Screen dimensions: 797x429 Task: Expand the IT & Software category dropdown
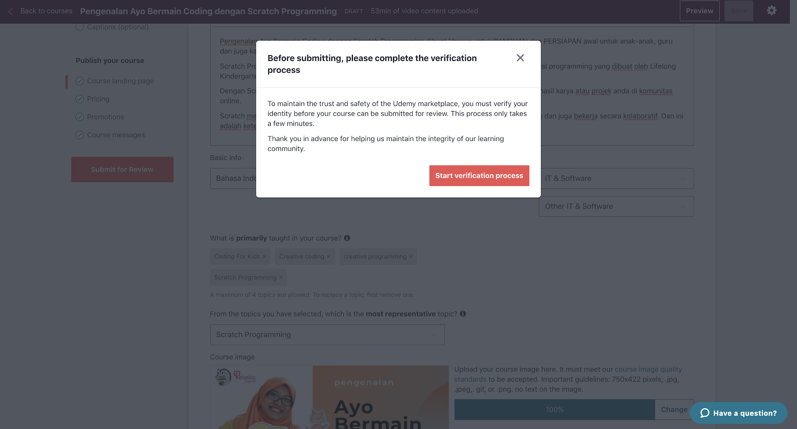click(616, 178)
